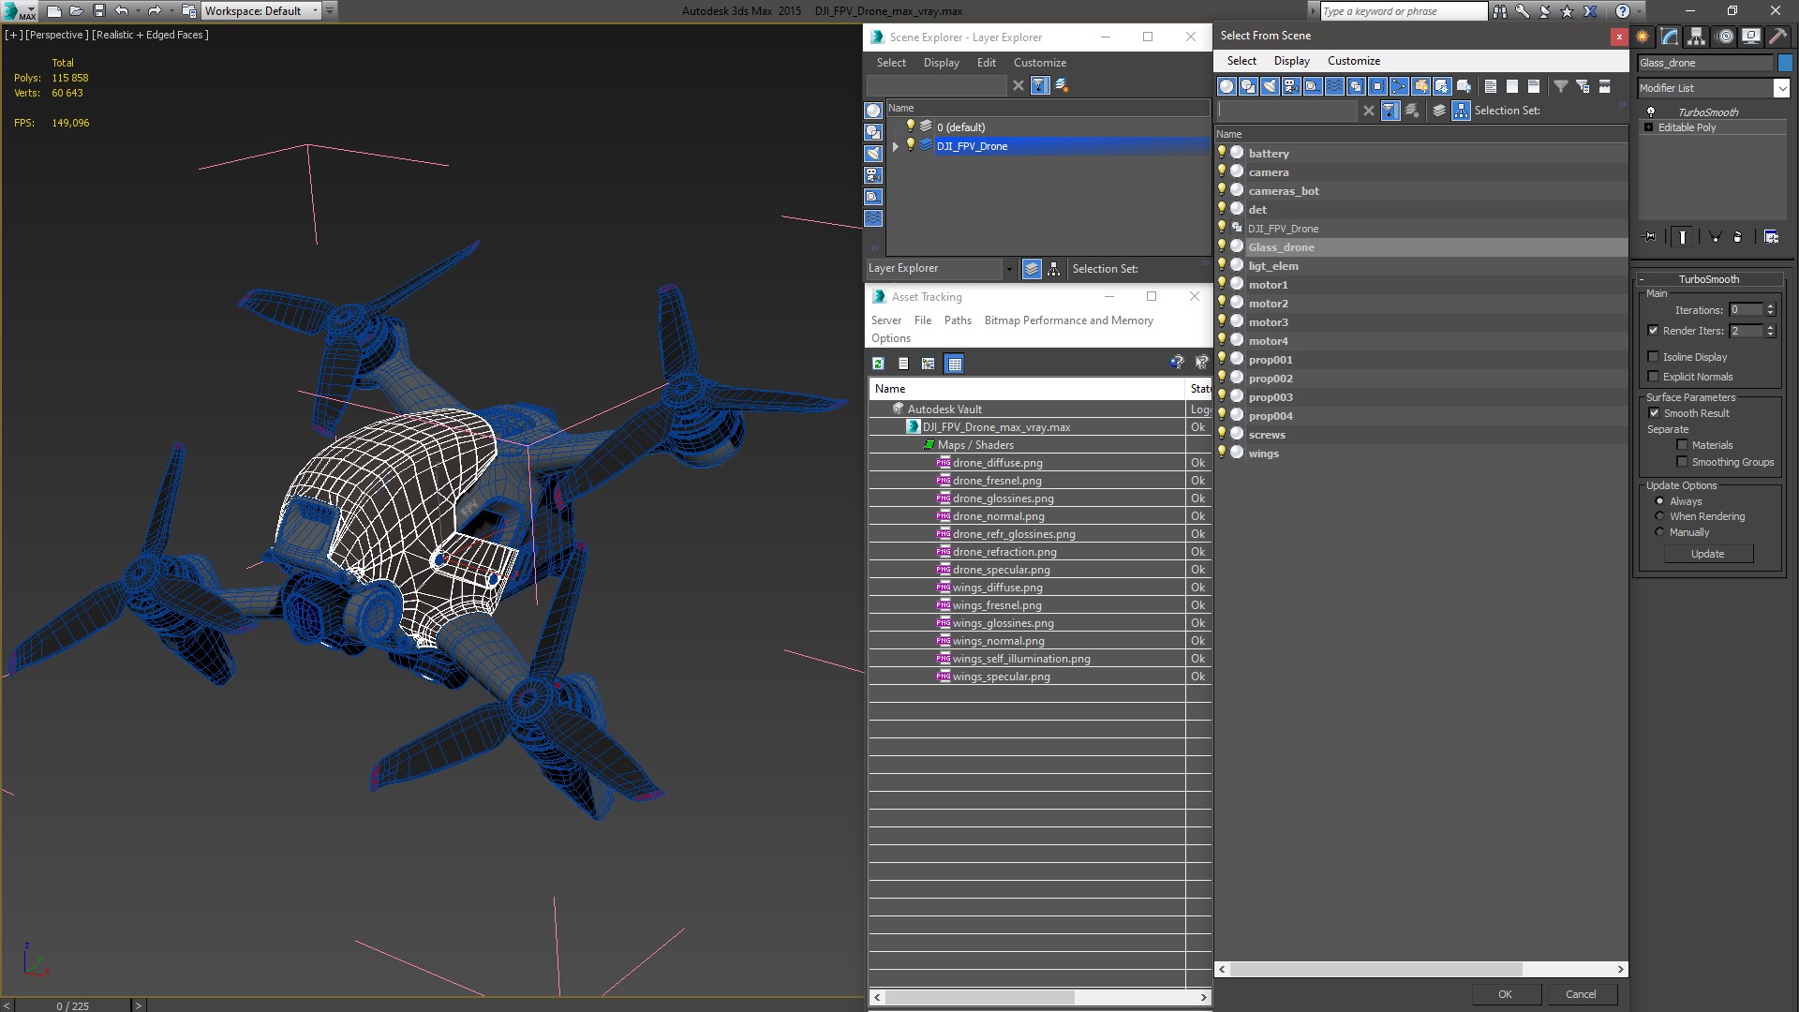Save the file with floppy icon
1799x1012 pixels.
tap(99, 11)
